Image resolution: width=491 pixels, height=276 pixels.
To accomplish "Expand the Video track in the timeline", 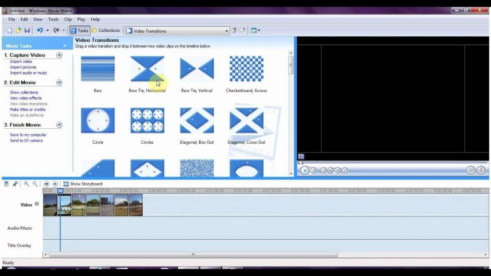I will [x=36, y=205].
